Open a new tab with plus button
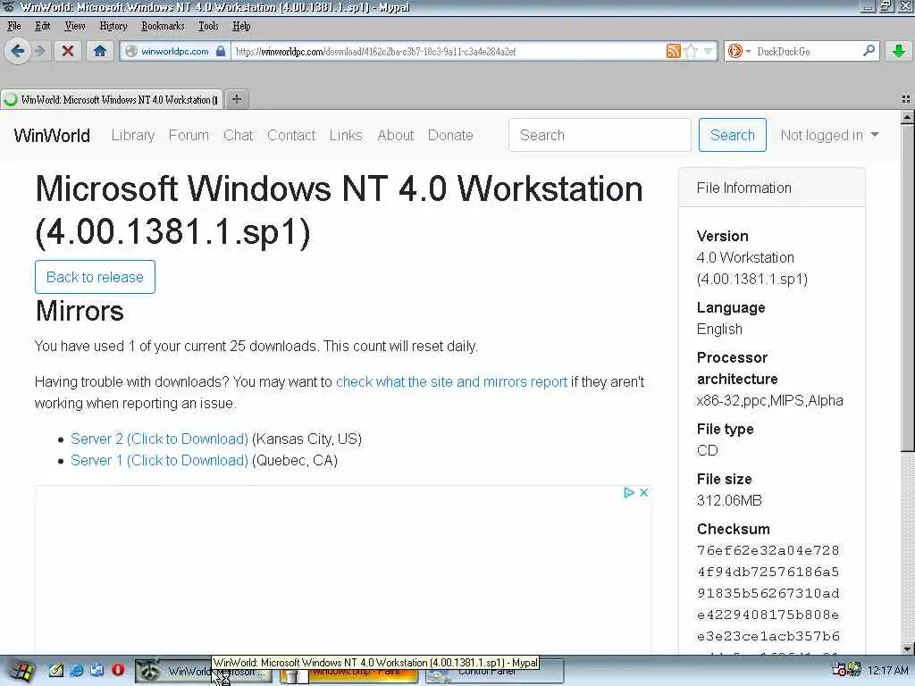This screenshot has height=686, width=915. (x=236, y=99)
